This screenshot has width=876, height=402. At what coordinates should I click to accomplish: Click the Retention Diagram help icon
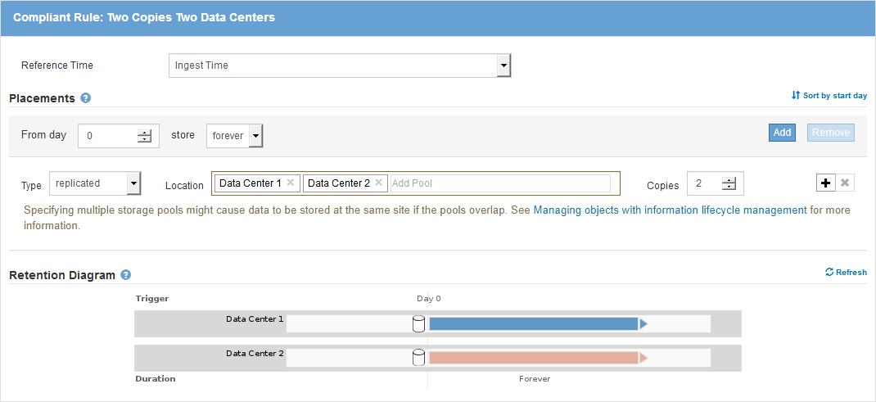[126, 275]
